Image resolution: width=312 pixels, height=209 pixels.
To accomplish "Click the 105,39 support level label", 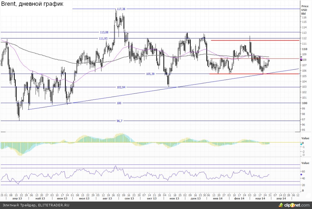I will pyautogui.click(x=150, y=74).
